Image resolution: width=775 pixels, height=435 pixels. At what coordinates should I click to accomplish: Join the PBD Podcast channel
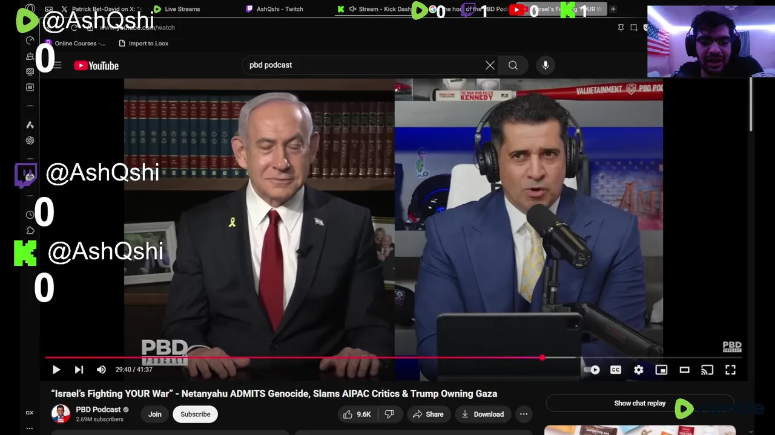pos(155,414)
